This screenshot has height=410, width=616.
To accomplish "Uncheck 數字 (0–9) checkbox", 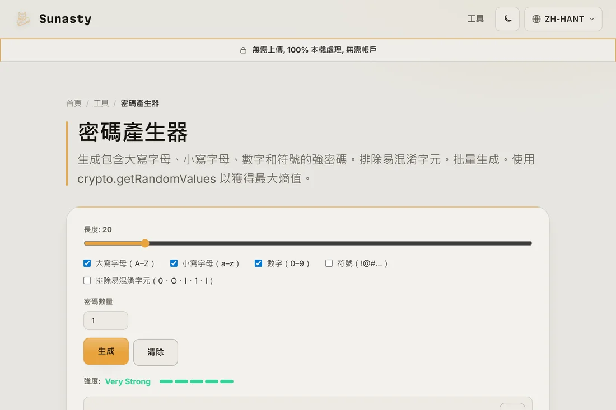I will [x=258, y=263].
